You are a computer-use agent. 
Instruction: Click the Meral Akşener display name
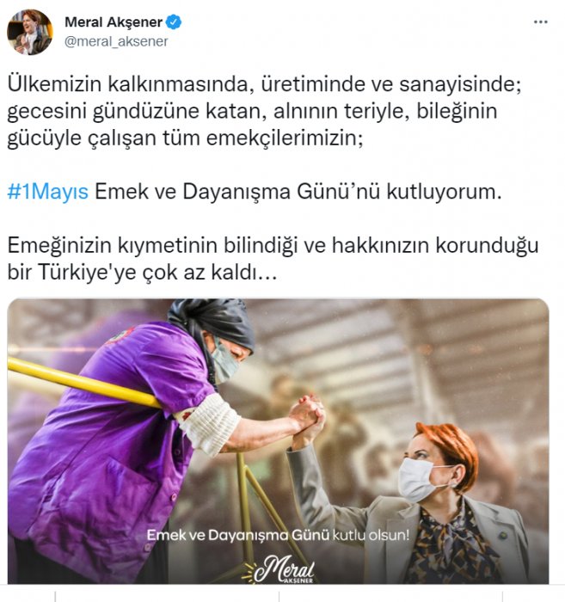click(114, 22)
